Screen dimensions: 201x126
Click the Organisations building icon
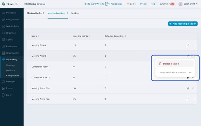click(x=4, y=53)
